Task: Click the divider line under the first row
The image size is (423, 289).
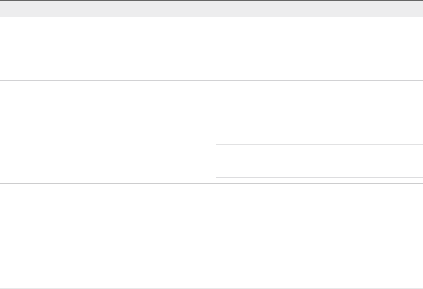Action: (x=211, y=81)
